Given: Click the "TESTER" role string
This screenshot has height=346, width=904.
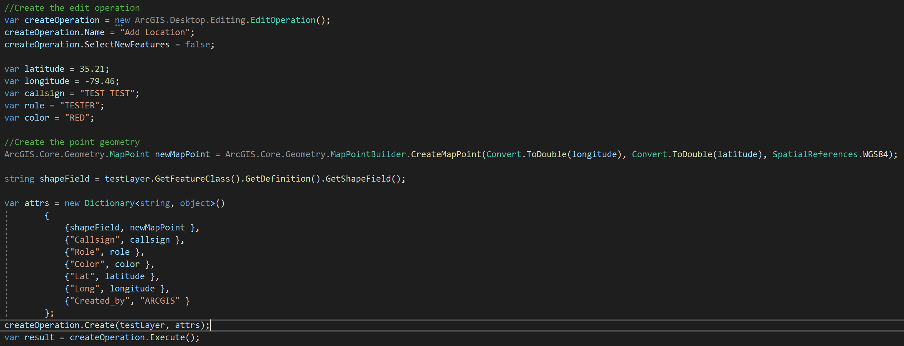Looking at the screenshot, I should (x=79, y=106).
